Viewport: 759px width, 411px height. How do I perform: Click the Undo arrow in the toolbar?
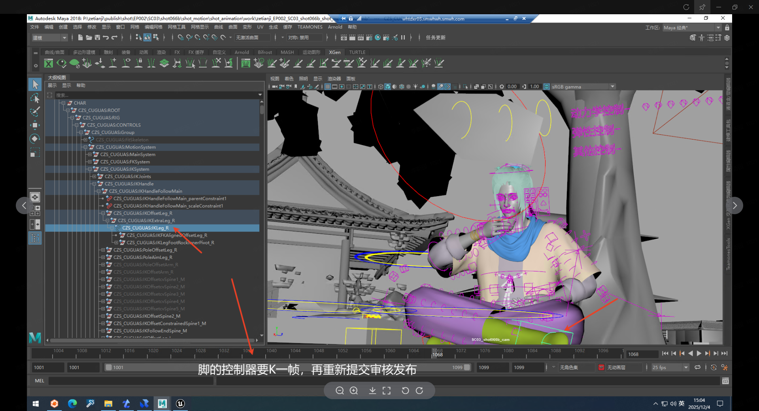pos(106,38)
